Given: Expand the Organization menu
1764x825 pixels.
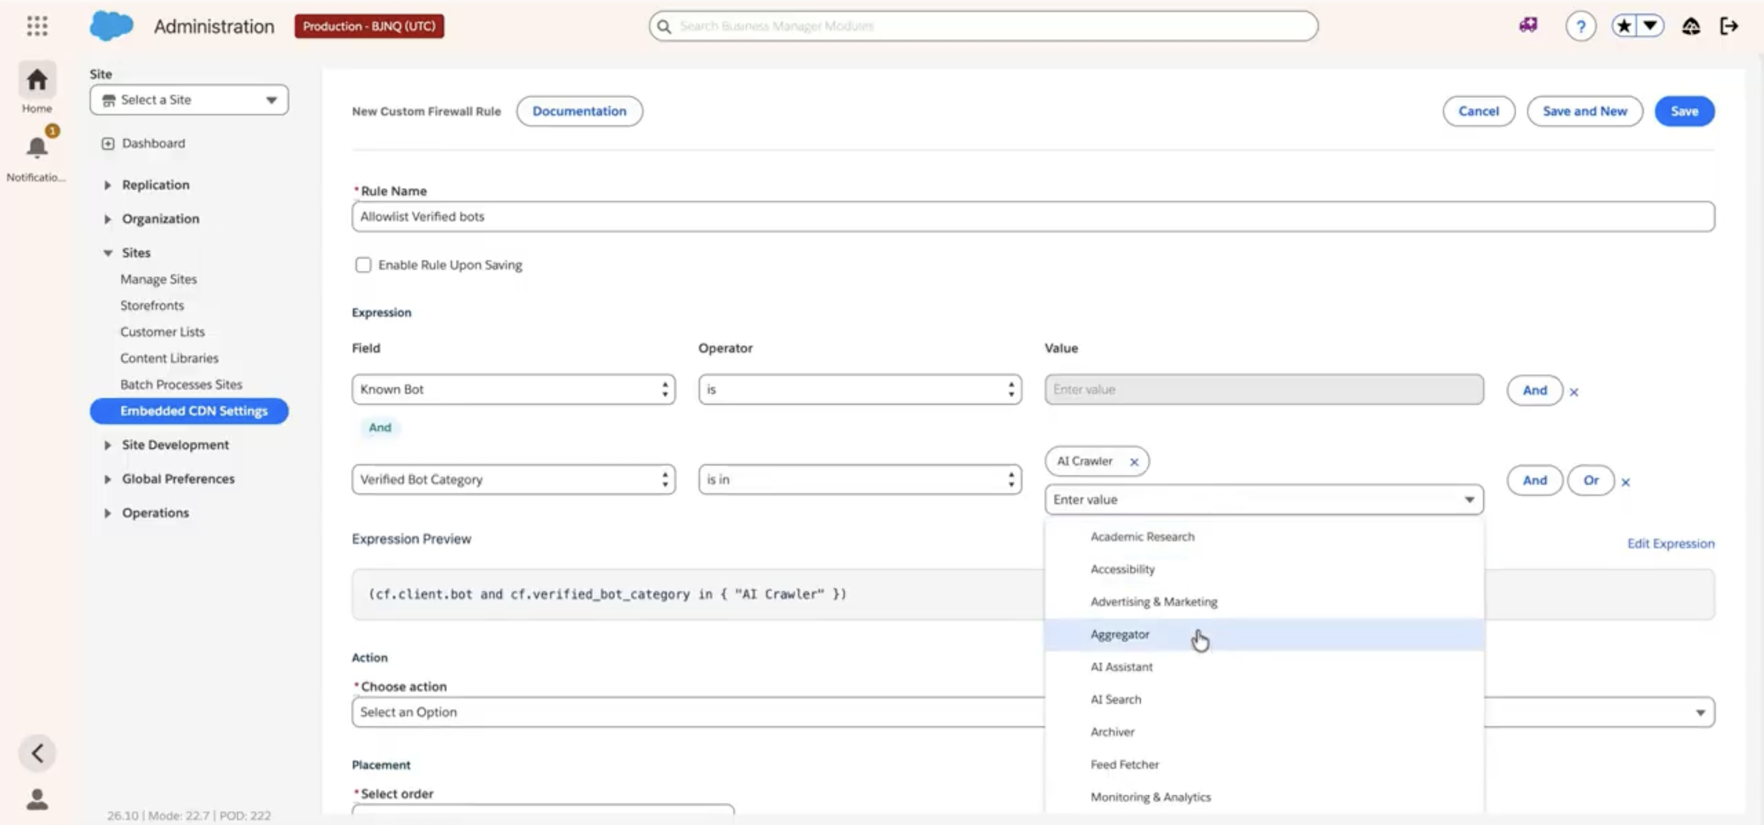Looking at the screenshot, I should pyautogui.click(x=107, y=219).
